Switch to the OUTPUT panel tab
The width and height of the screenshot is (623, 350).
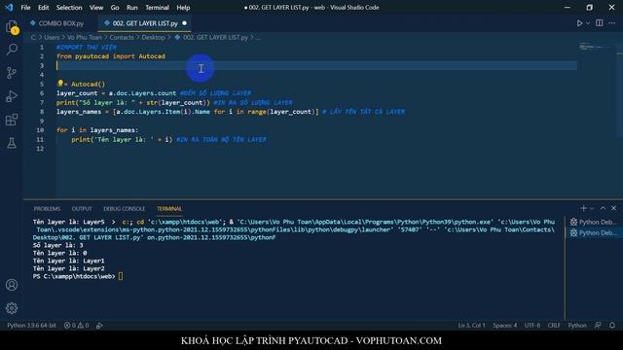(x=82, y=209)
